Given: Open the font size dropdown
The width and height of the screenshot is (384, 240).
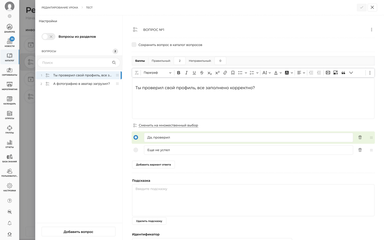Looking at the screenshot, I should 266,73.
